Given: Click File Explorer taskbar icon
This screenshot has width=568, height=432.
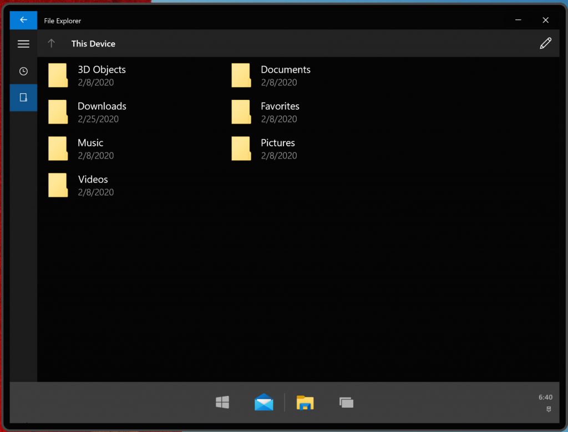Looking at the screenshot, I should 305,402.
